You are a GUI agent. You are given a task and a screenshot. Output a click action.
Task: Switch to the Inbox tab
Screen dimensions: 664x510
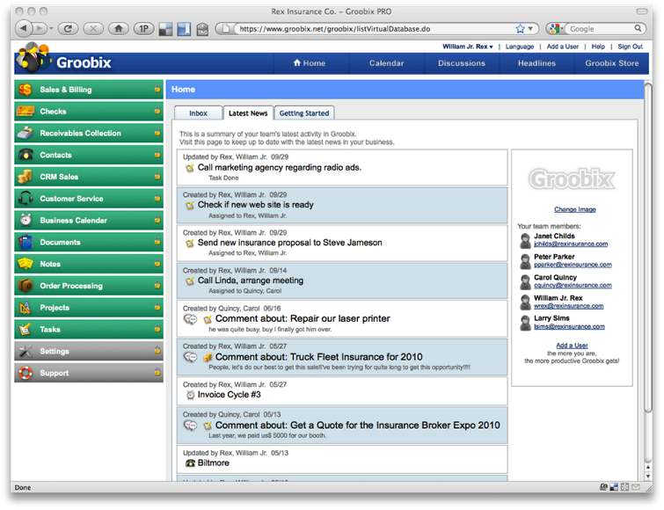click(x=198, y=113)
